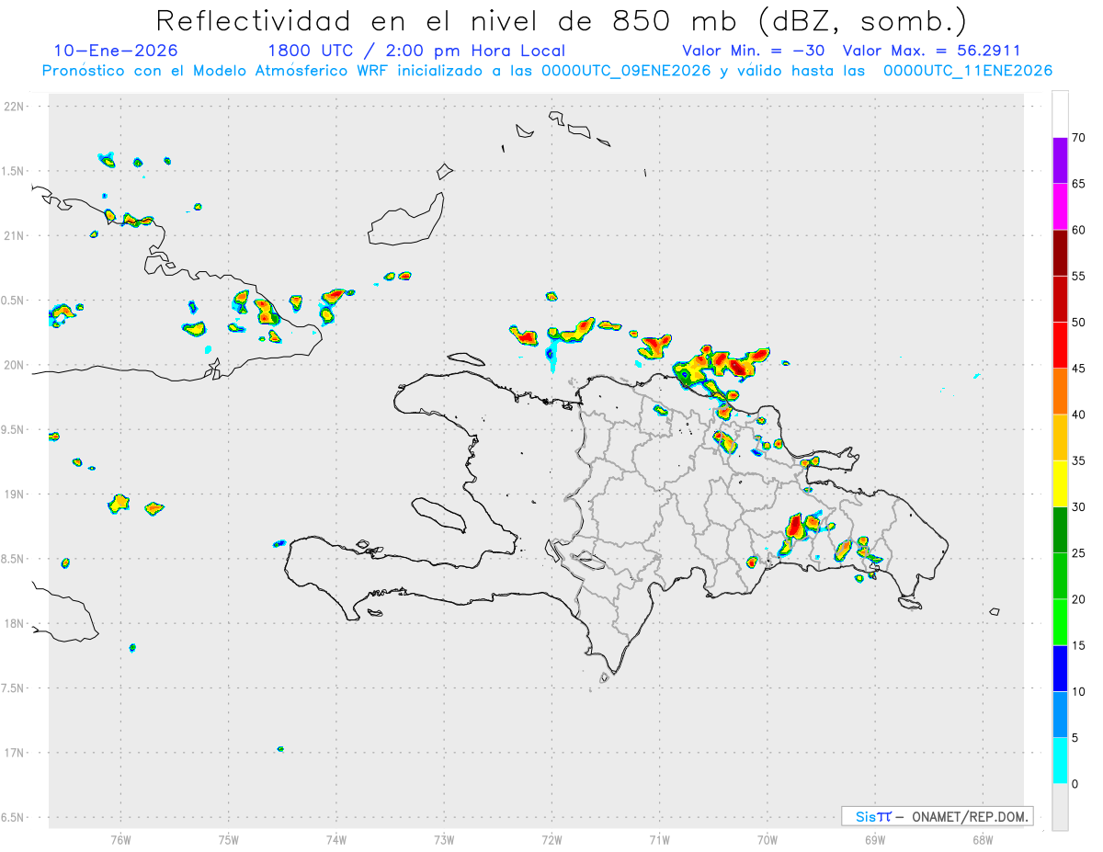
Task: Click the '69W' longitude label
Action: click(874, 839)
